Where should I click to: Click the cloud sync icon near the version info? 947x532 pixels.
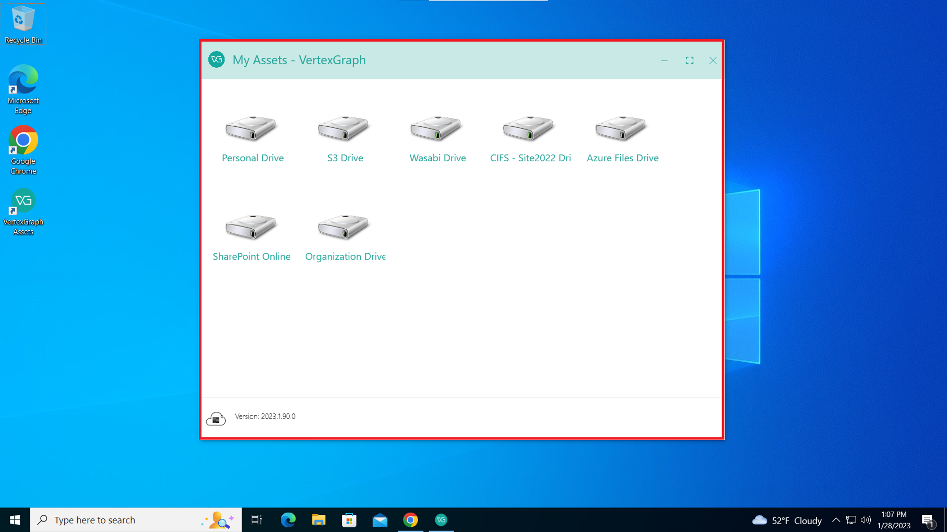[216, 418]
